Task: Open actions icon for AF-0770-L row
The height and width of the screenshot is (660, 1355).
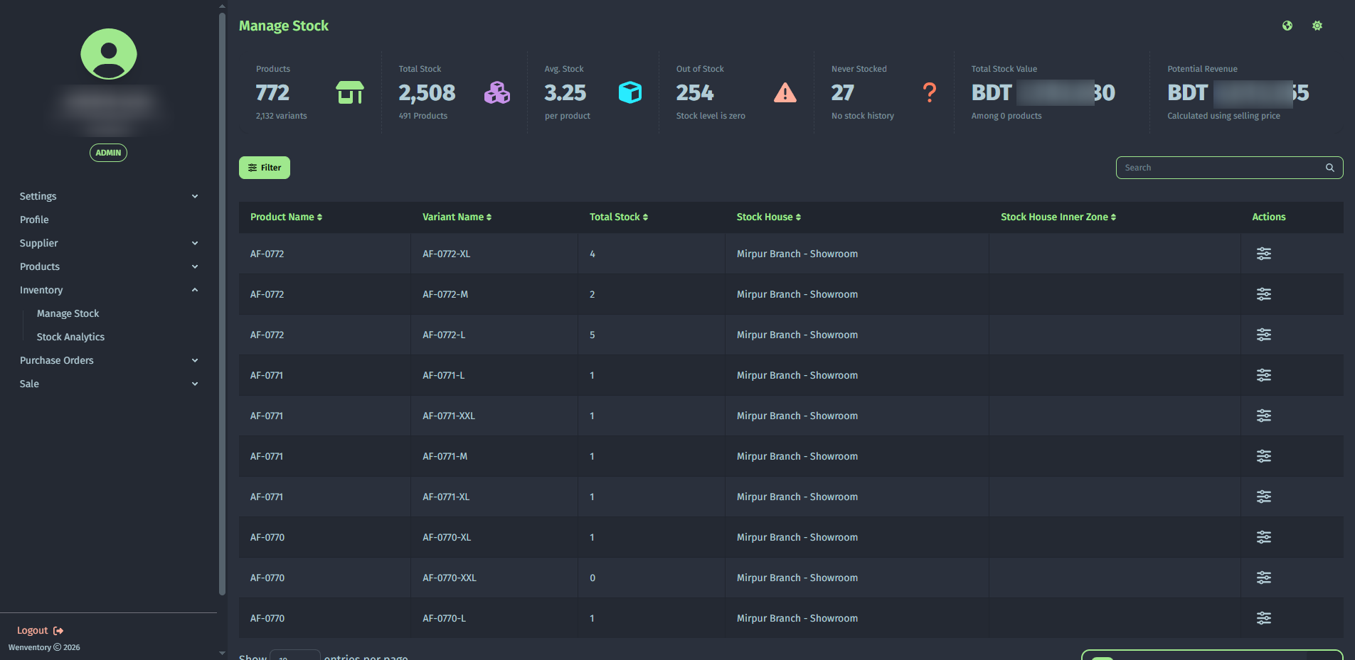Action: click(x=1263, y=618)
